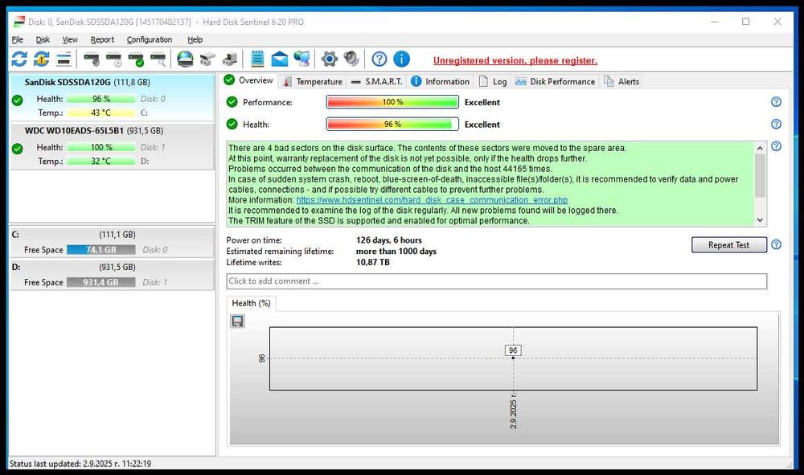Click the Hard Disk Sentinel app icon in title bar
The height and width of the screenshot is (475, 804).
[19, 22]
